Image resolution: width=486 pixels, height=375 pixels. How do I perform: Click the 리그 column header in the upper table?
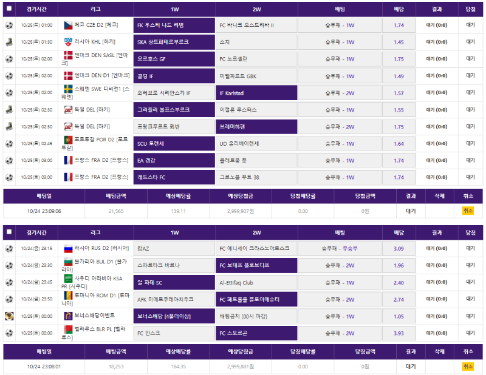coord(95,9)
